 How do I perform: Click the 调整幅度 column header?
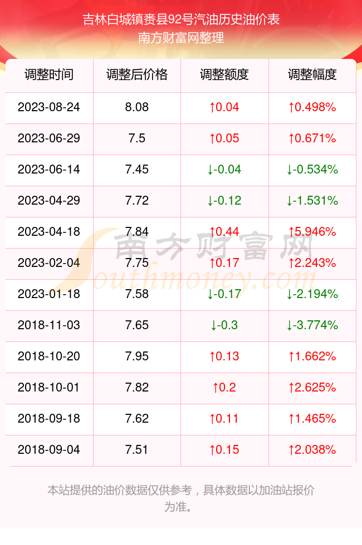[312, 75]
